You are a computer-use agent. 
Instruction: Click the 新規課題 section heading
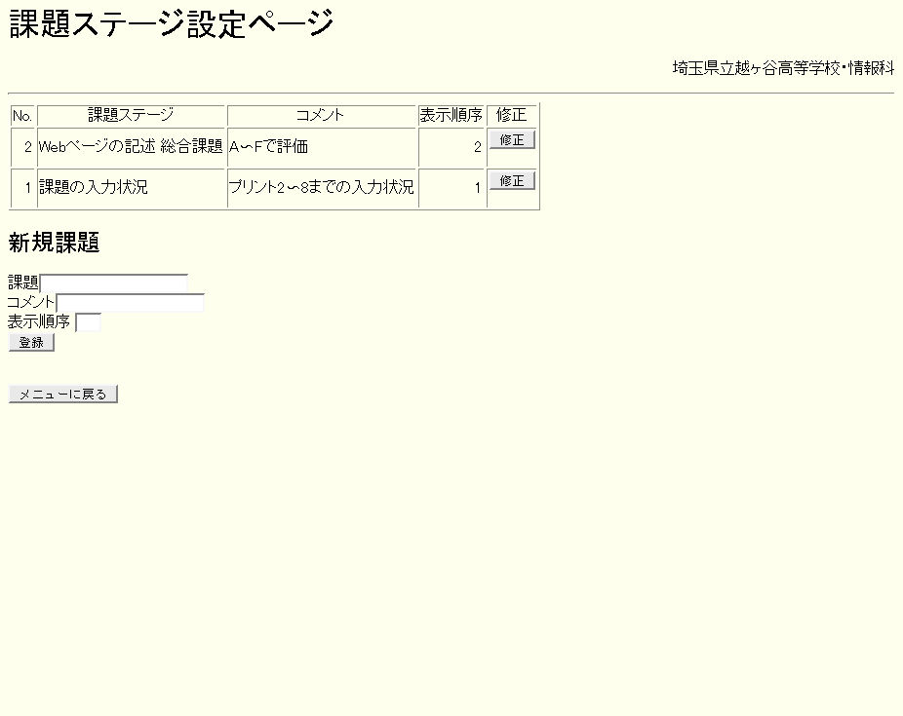55,244
